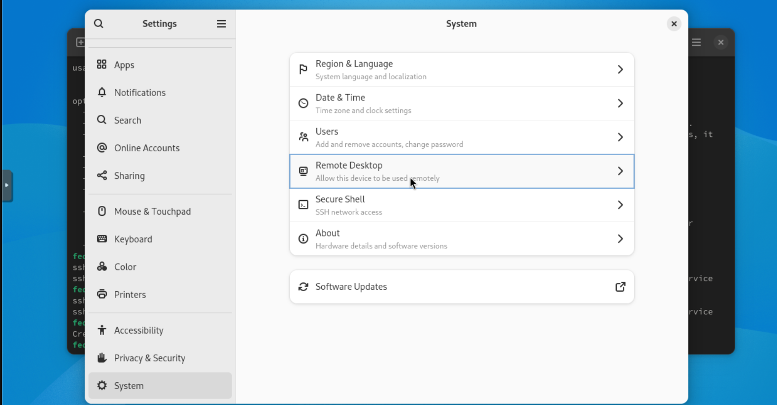Select Printers in the sidebar
This screenshot has width=777, height=405.
160,294
